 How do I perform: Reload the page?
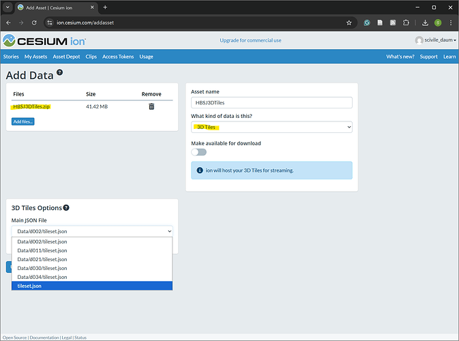pos(34,23)
